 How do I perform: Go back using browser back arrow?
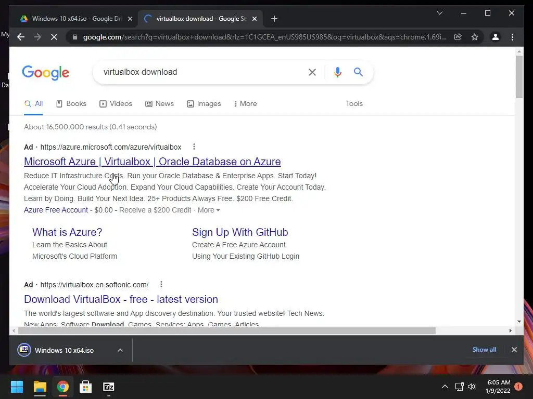[x=21, y=37]
